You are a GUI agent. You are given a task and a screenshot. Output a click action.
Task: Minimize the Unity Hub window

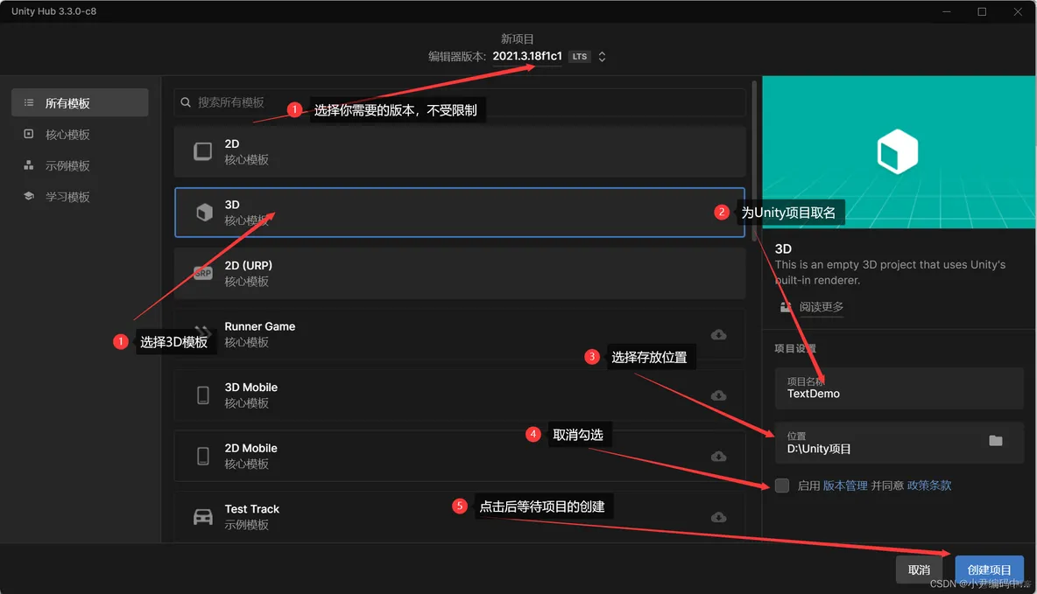(x=947, y=12)
